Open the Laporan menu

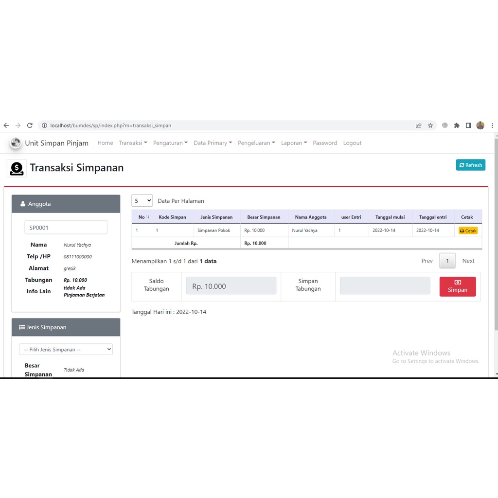point(293,142)
